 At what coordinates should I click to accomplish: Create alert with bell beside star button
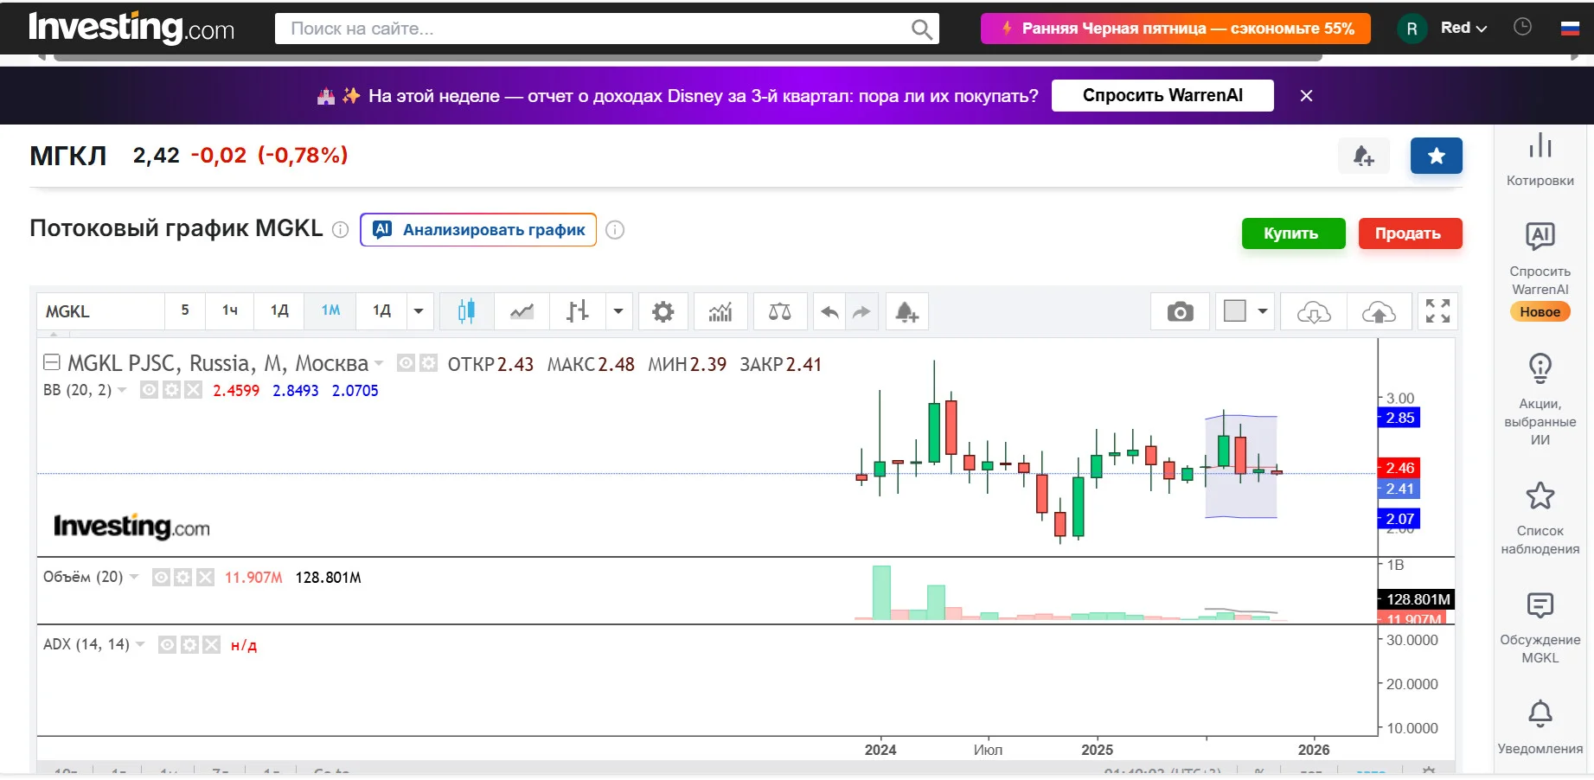point(1364,156)
